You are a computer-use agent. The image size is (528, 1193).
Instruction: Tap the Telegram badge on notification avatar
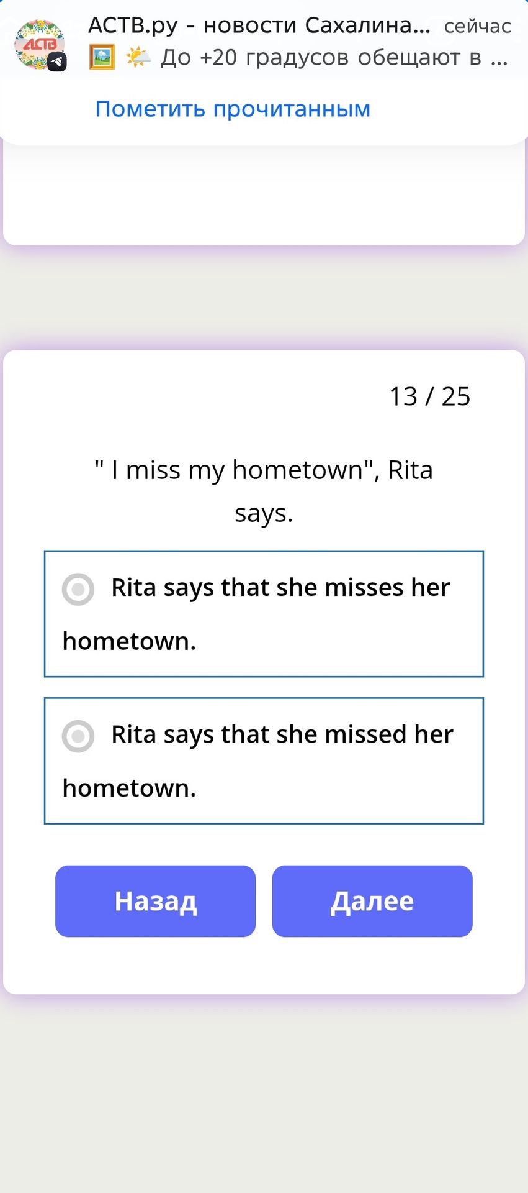[x=57, y=62]
